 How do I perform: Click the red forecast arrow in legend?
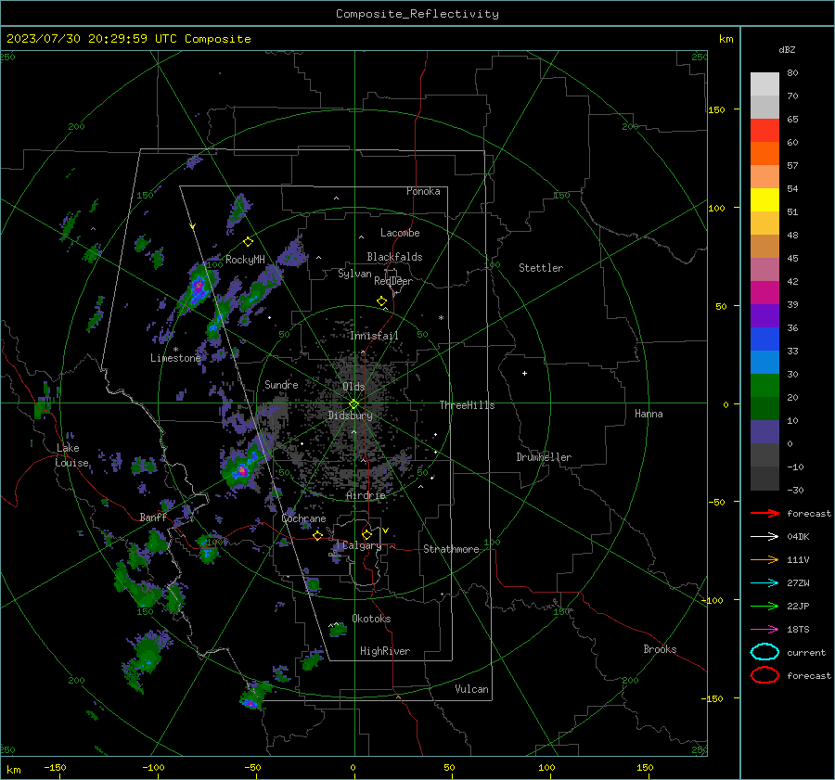tap(764, 513)
